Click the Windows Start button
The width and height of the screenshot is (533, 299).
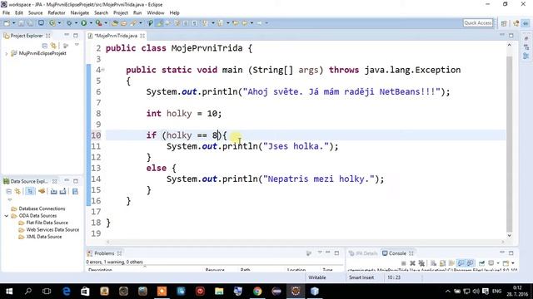[x=9, y=292]
